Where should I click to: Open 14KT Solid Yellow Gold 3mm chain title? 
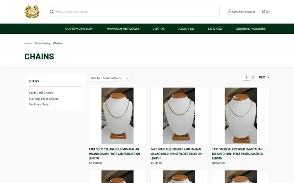click(x=238, y=154)
